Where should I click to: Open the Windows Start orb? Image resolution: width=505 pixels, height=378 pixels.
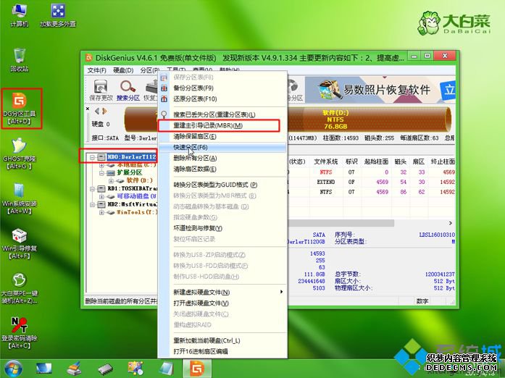click(x=13, y=369)
